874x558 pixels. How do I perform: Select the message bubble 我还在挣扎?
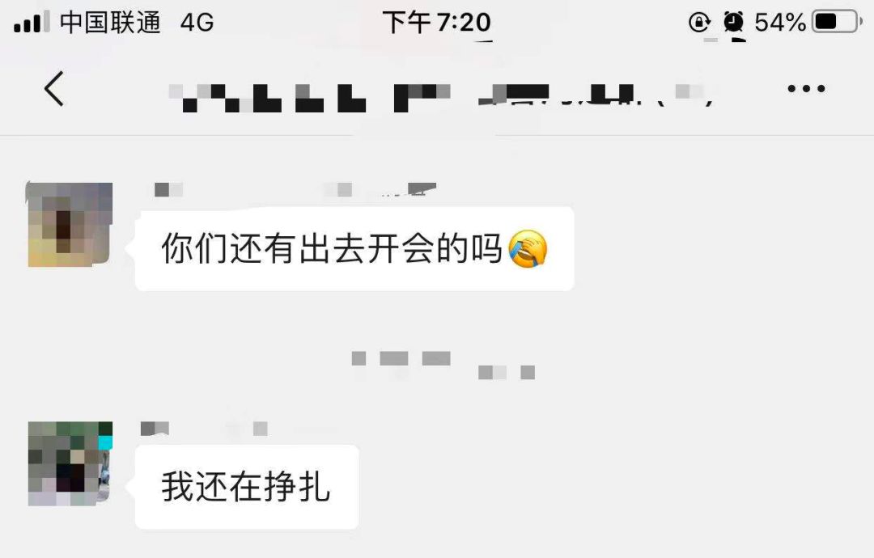click(x=247, y=487)
